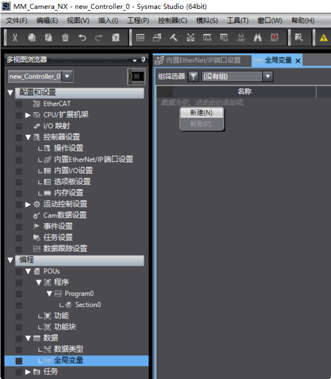
Task: Click the Sysmac Studio app icon in the title bar
Action: tap(5, 6)
